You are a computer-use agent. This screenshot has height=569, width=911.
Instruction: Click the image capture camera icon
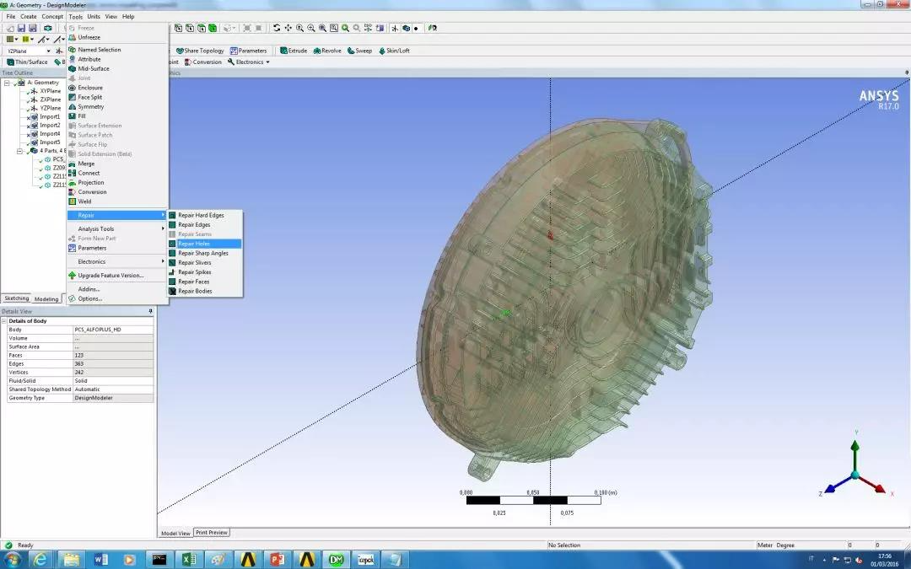coord(47,28)
